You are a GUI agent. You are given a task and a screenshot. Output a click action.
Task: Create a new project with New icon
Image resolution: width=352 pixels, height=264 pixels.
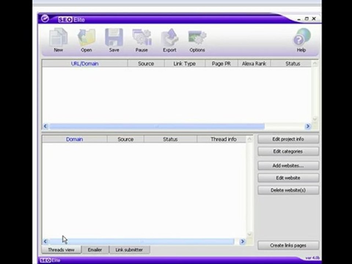58,40
